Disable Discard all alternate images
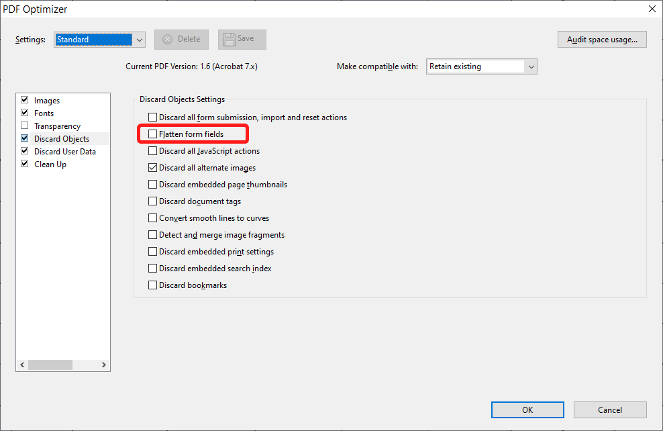The width and height of the screenshot is (663, 431). 152,167
